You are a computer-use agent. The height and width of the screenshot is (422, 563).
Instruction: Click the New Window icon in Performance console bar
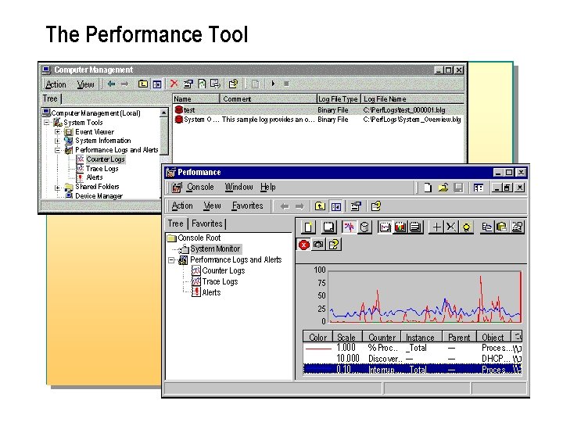tap(478, 188)
